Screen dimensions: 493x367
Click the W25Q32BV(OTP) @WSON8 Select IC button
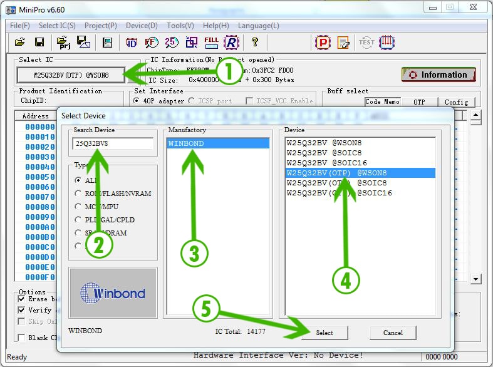click(x=71, y=75)
